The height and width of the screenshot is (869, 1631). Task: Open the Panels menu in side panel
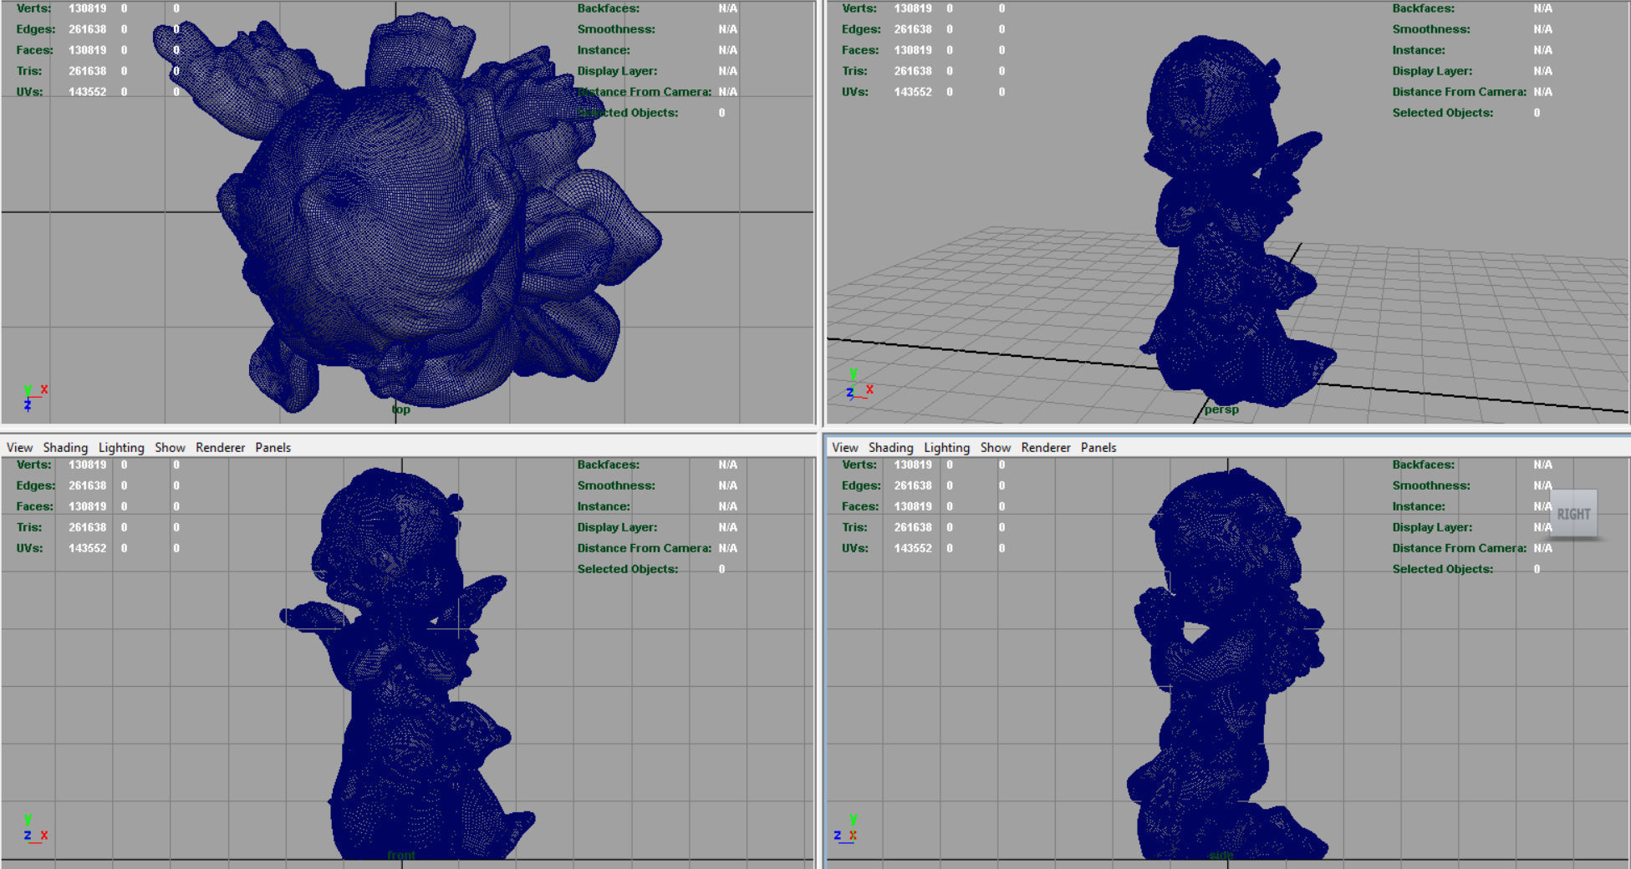point(1098,447)
